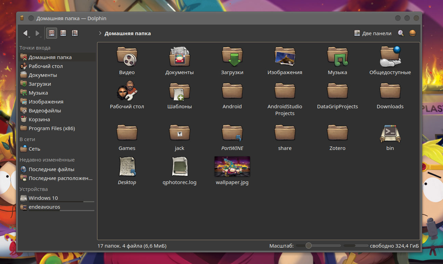Open the Windows 10 device
The height and width of the screenshot is (264, 443).
tap(57, 198)
